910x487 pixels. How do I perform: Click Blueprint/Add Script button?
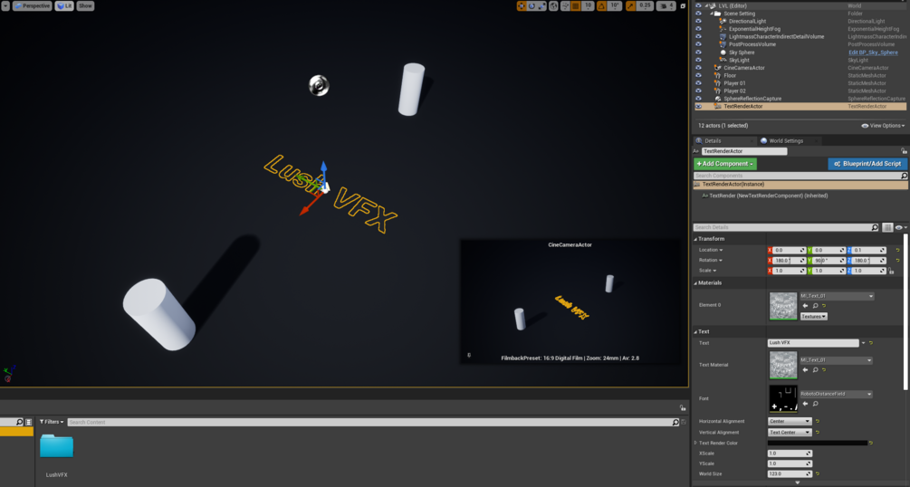tap(867, 164)
